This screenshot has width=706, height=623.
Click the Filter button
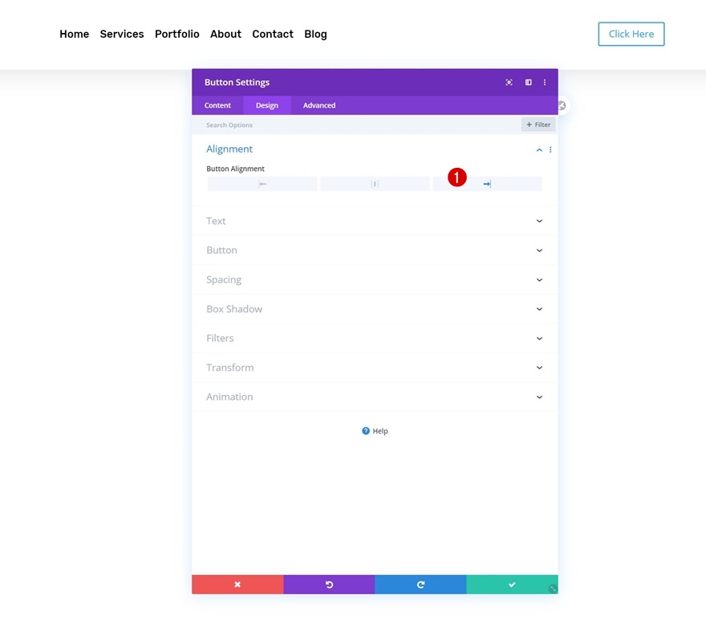click(x=538, y=124)
